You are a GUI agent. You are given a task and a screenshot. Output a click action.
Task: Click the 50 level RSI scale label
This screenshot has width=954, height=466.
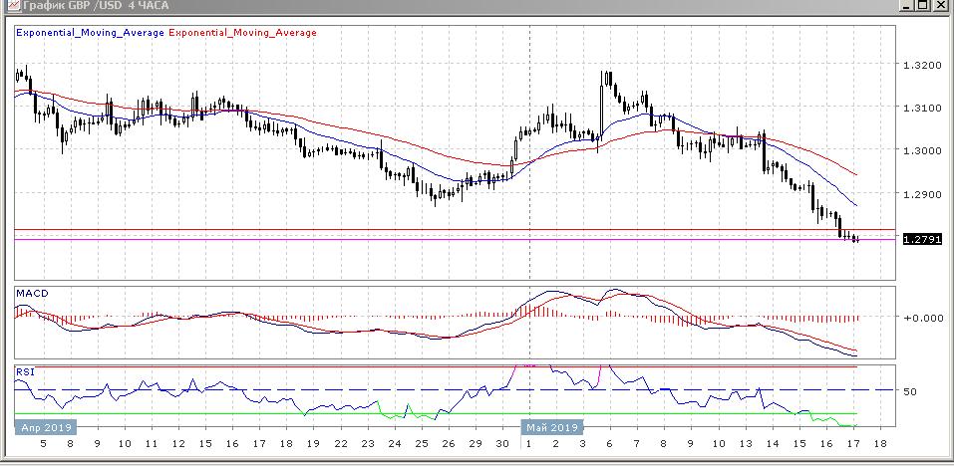[910, 391]
